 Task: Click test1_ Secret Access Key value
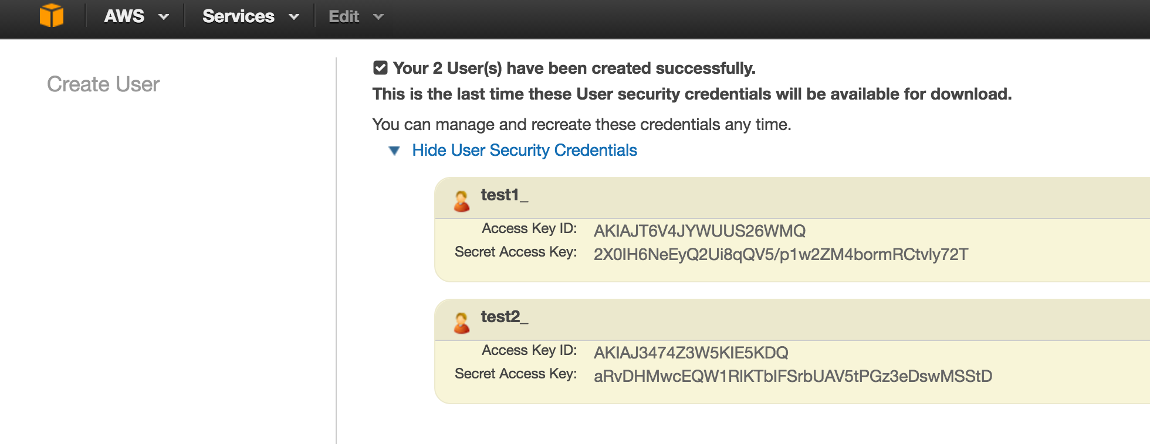(781, 254)
